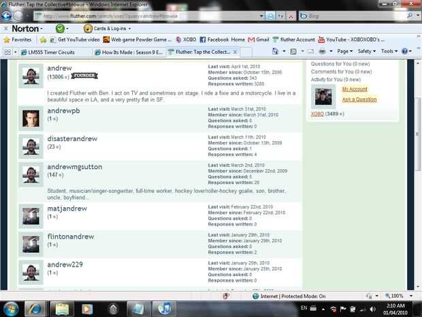Click the Print icon in command bar
422x317 pixels.
322,51
